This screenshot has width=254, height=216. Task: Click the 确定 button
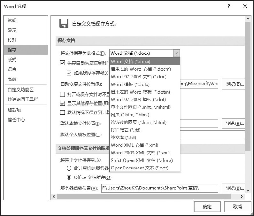pyautogui.click(x=207, y=207)
